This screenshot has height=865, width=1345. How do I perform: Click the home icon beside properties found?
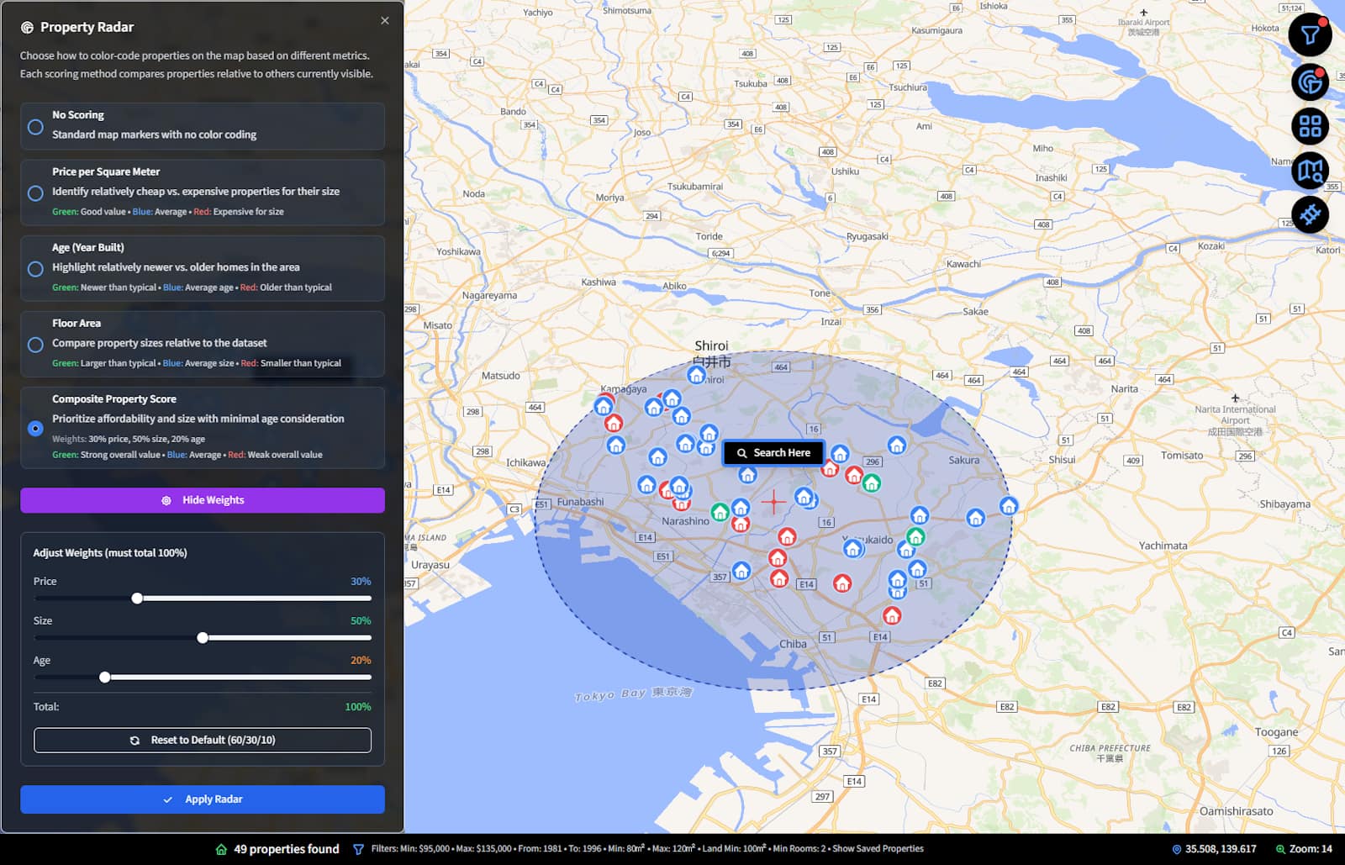pyautogui.click(x=221, y=849)
